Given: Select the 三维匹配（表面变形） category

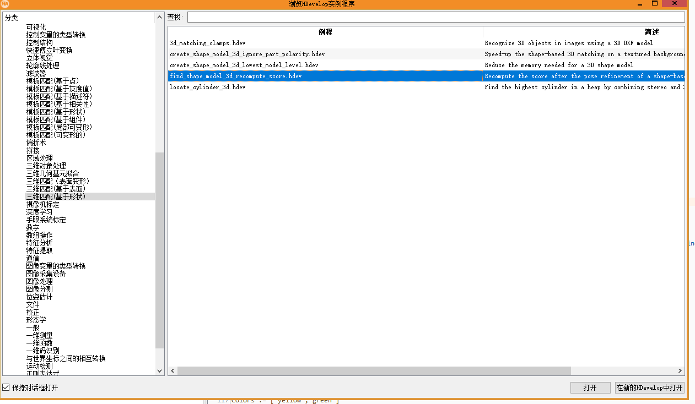Looking at the screenshot, I should pyautogui.click(x=58, y=181).
